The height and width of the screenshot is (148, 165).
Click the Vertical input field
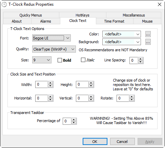(x=82, y=98)
